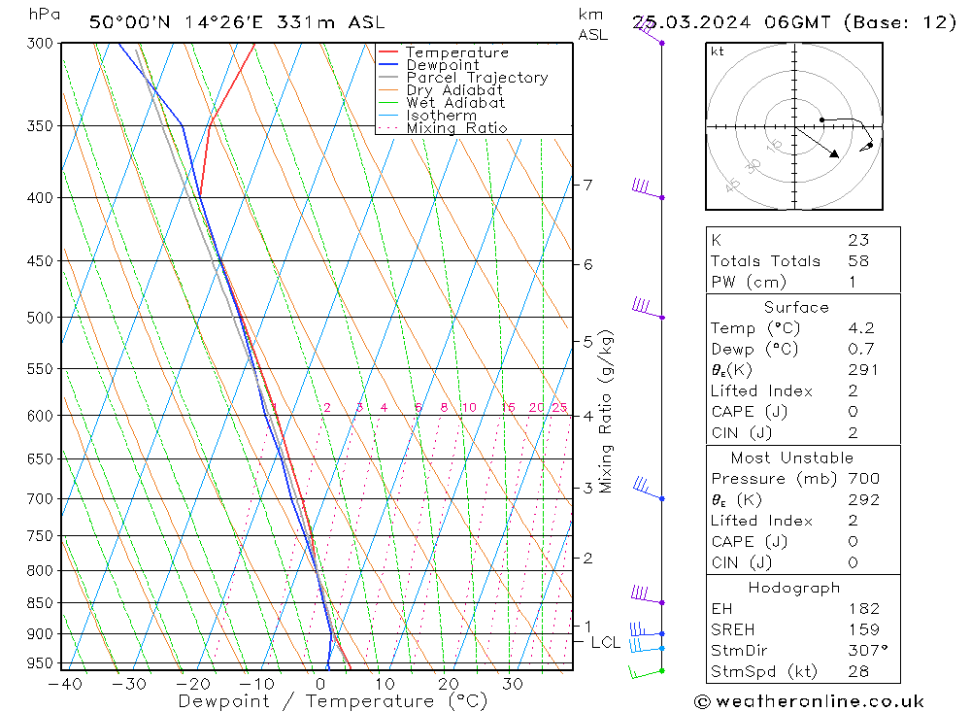Click the PW (cm) row label
Screen dimensions: 971x712
pos(748,282)
